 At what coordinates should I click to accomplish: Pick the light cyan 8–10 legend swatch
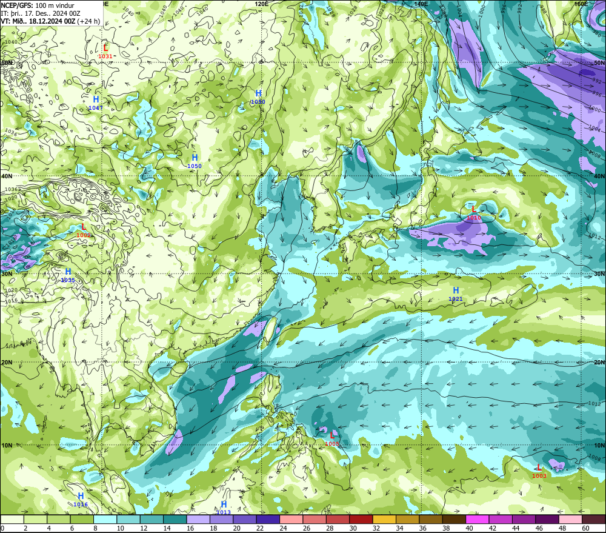click(x=105, y=519)
